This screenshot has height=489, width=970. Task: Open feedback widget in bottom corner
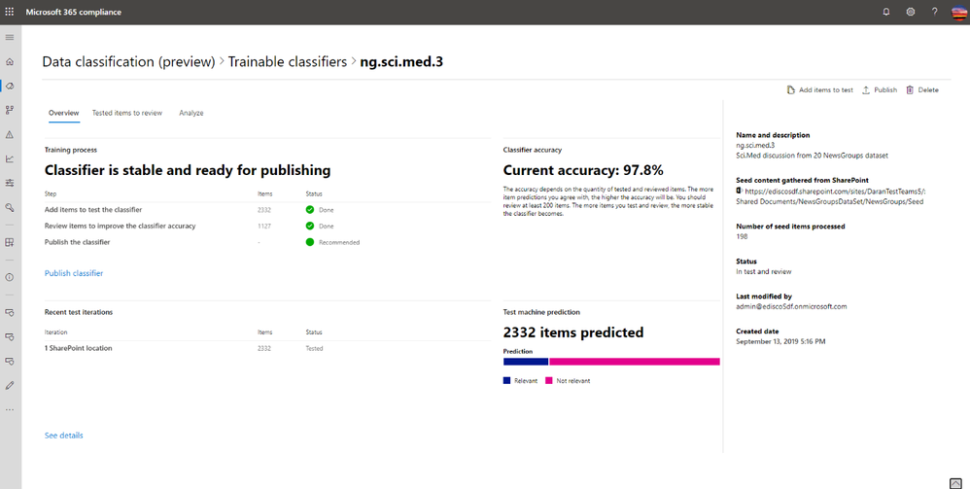[955, 483]
